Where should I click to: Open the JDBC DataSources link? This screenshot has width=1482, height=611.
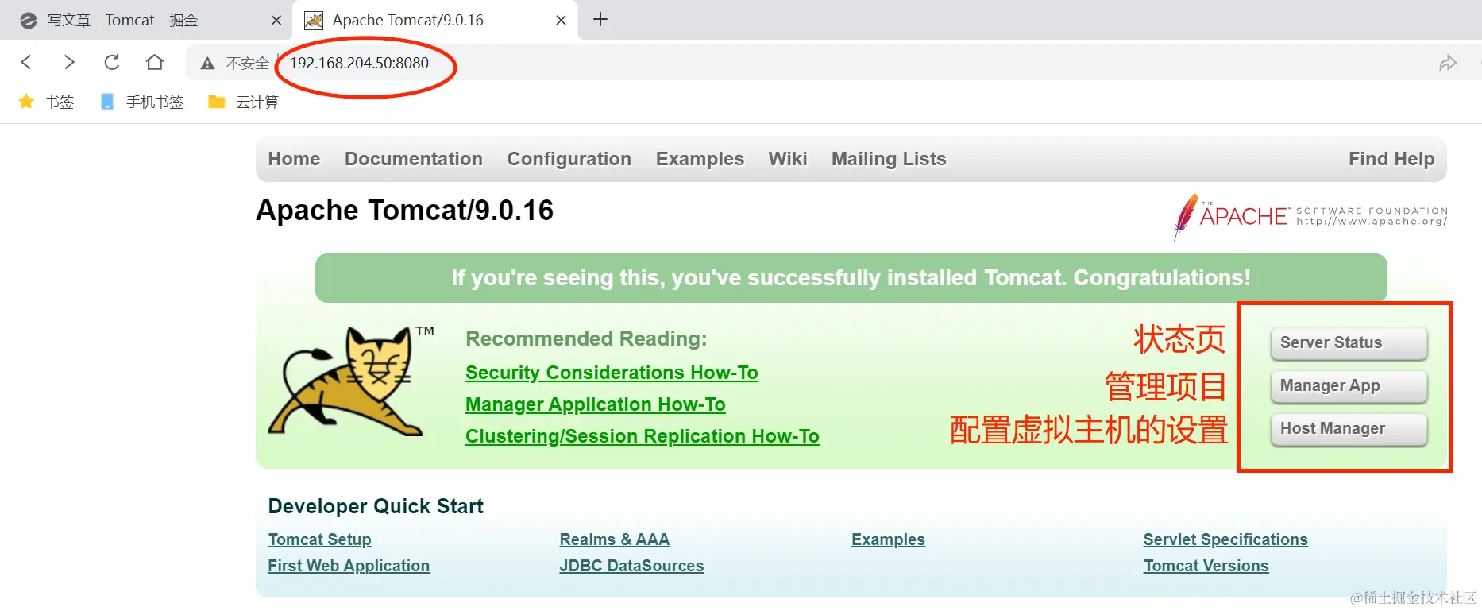coord(631,566)
